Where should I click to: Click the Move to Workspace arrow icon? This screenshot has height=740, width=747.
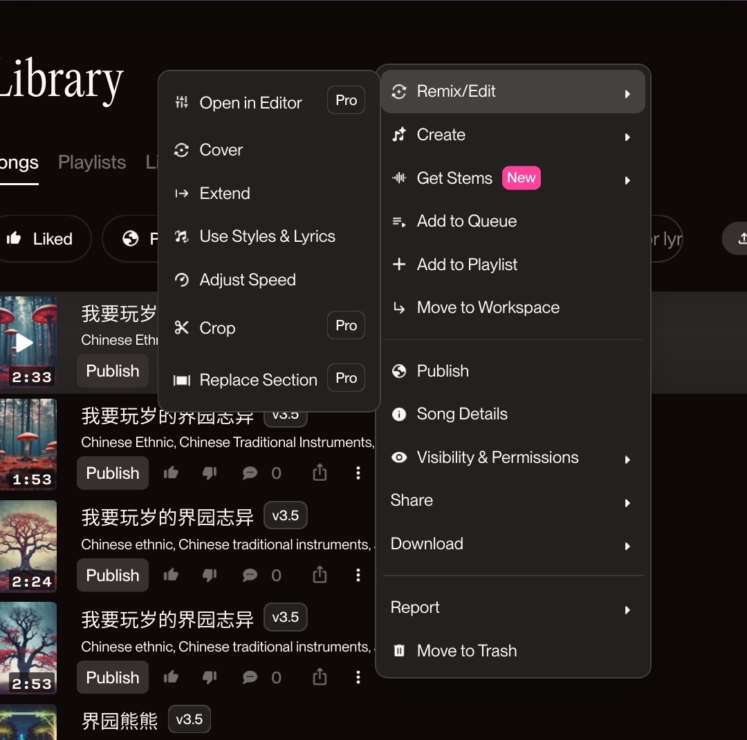click(x=399, y=308)
